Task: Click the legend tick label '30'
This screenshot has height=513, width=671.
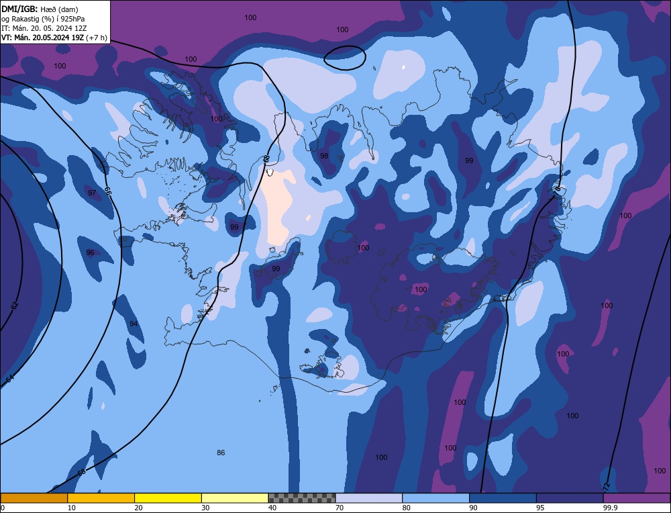Action: click(x=205, y=508)
